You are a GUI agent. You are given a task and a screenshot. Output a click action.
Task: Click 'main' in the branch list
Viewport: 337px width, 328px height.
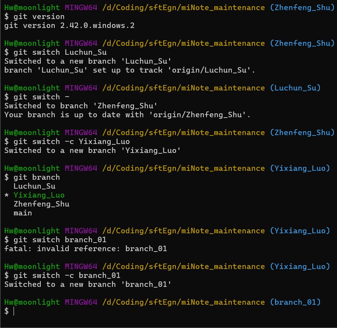pos(23,213)
